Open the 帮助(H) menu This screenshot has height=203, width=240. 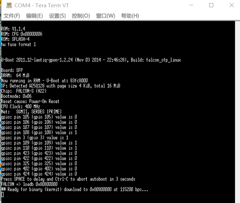click(x=130, y=16)
